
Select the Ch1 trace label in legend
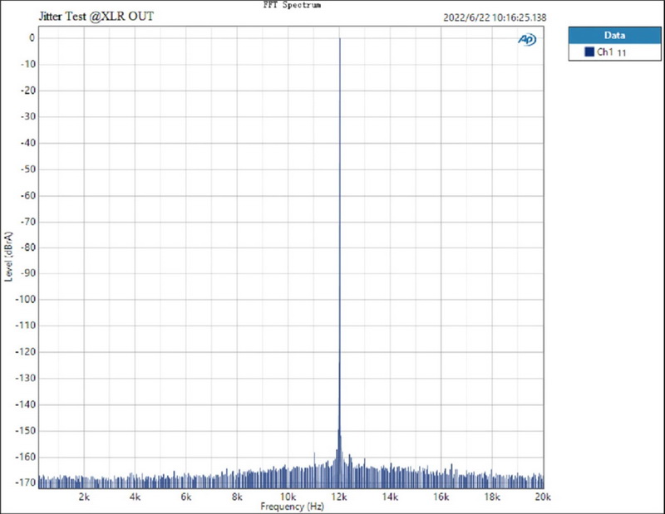click(604, 52)
